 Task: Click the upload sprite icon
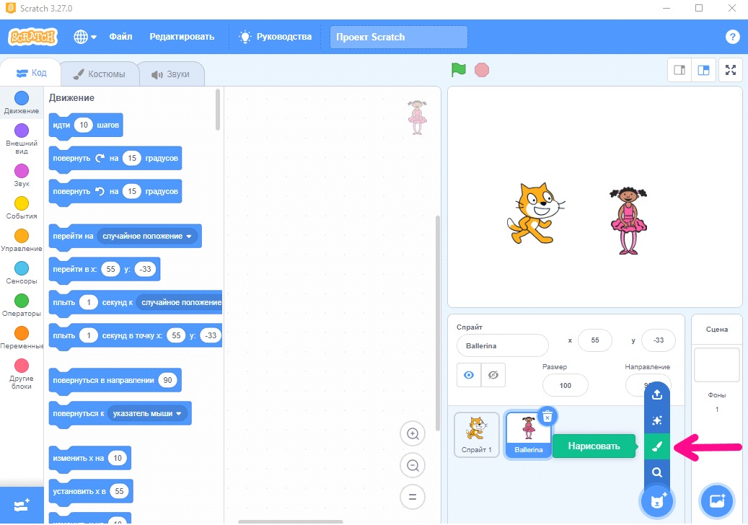(x=657, y=394)
